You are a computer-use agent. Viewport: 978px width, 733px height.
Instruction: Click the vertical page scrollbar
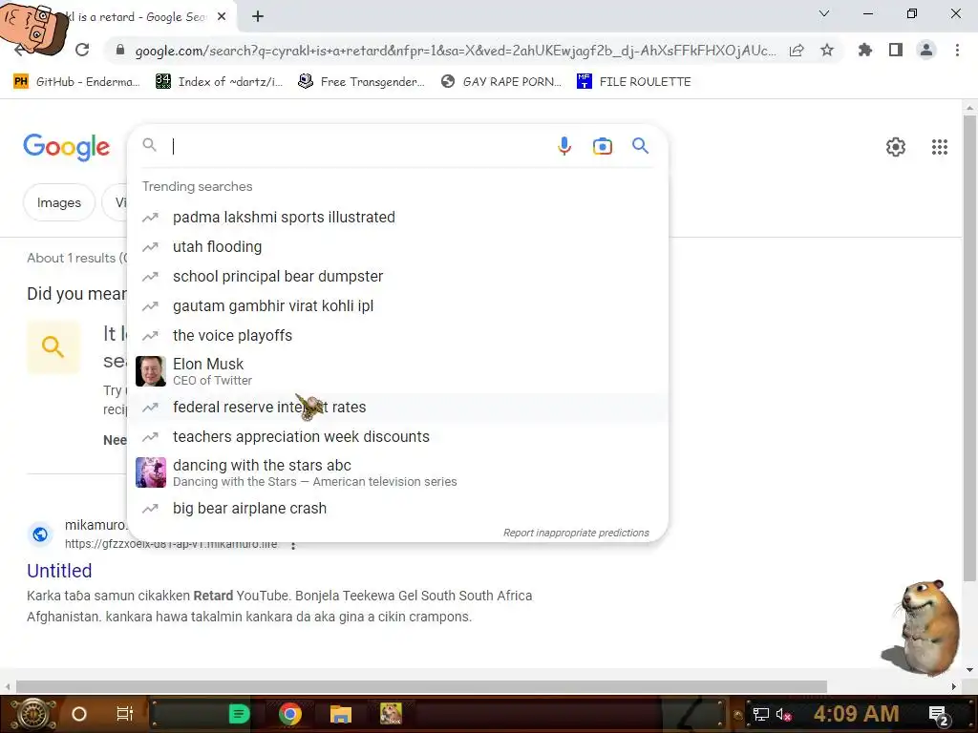969,349
